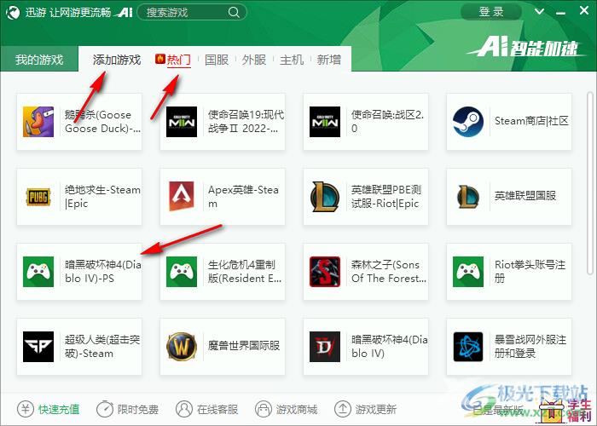Open the 游戏更新 link
The height and width of the screenshot is (426, 597).
click(x=376, y=410)
